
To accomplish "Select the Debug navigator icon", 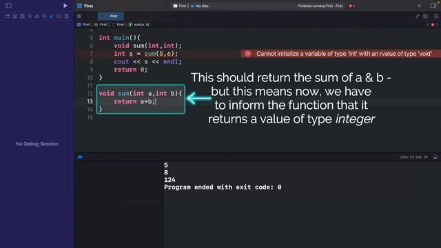I will tap(51, 17).
